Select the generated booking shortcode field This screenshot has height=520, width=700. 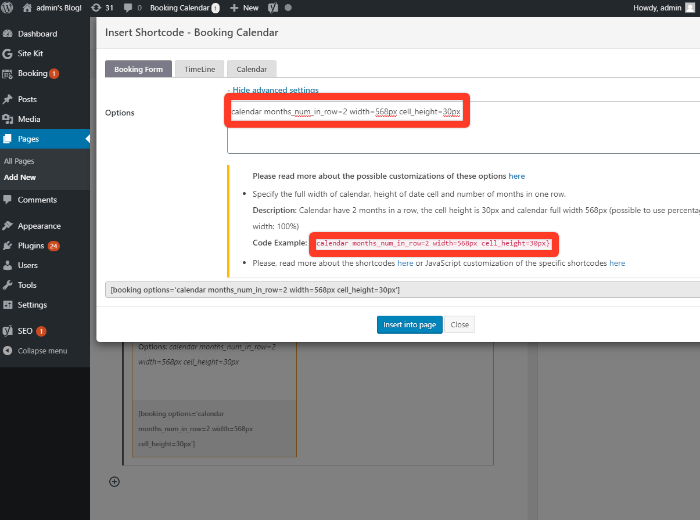click(403, 290)
